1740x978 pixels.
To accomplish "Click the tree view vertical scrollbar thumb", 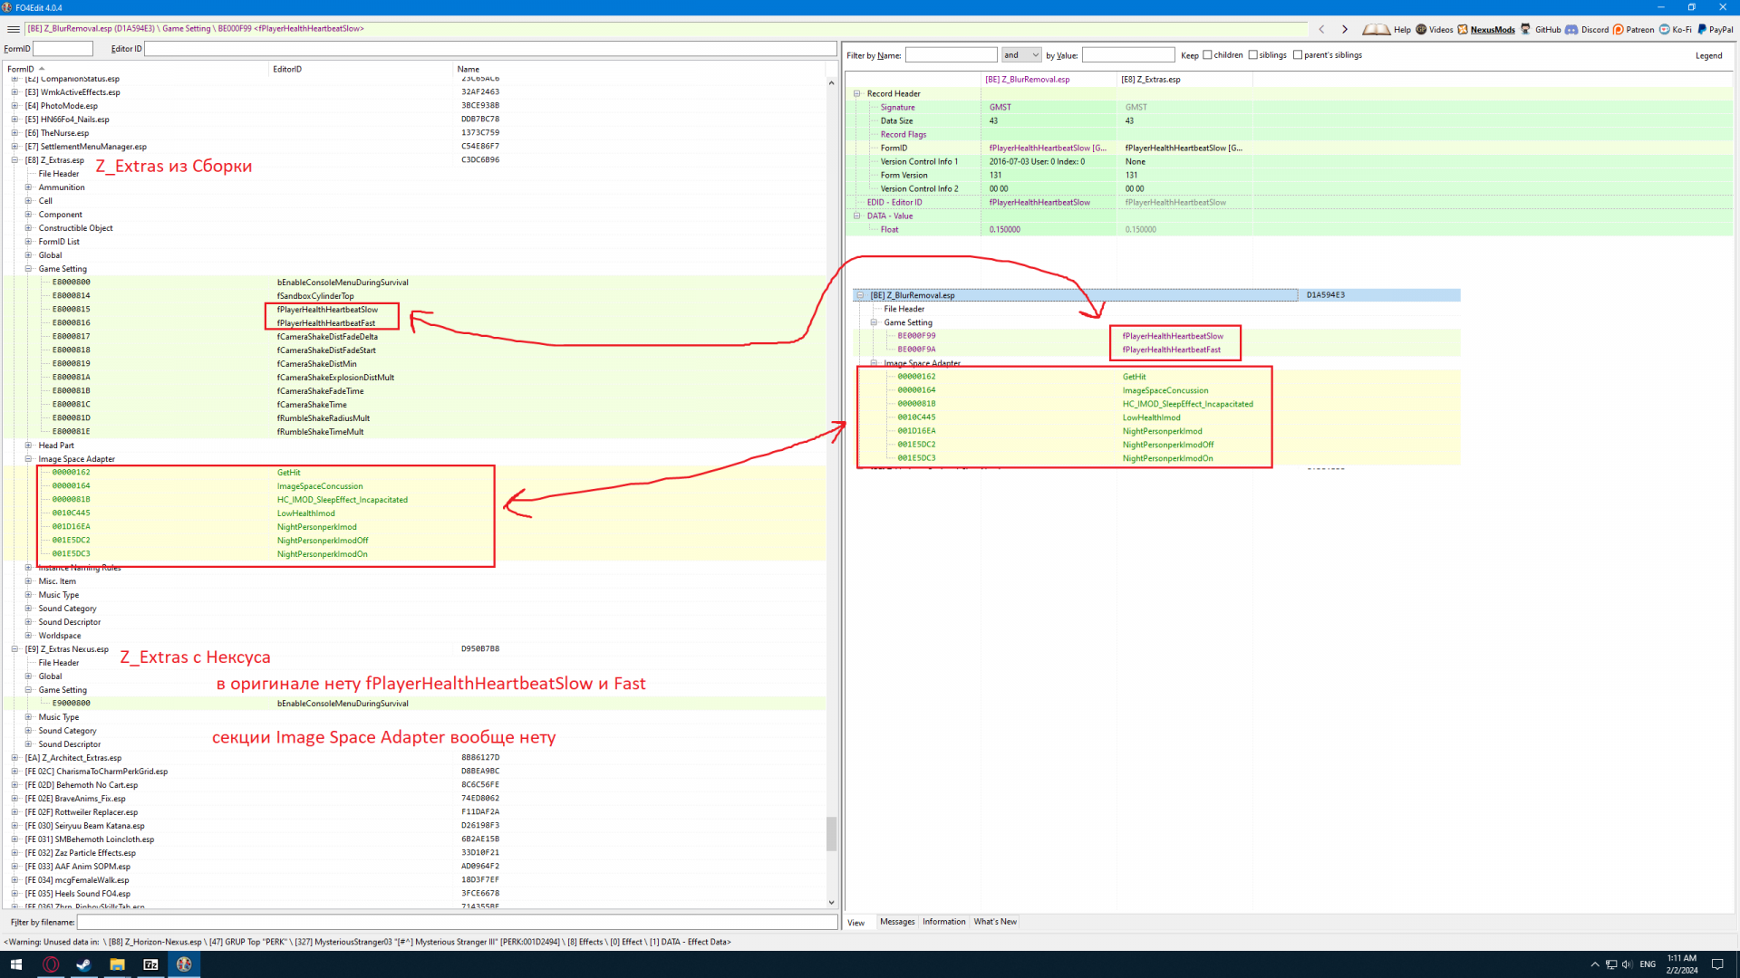I will point(831,833).
